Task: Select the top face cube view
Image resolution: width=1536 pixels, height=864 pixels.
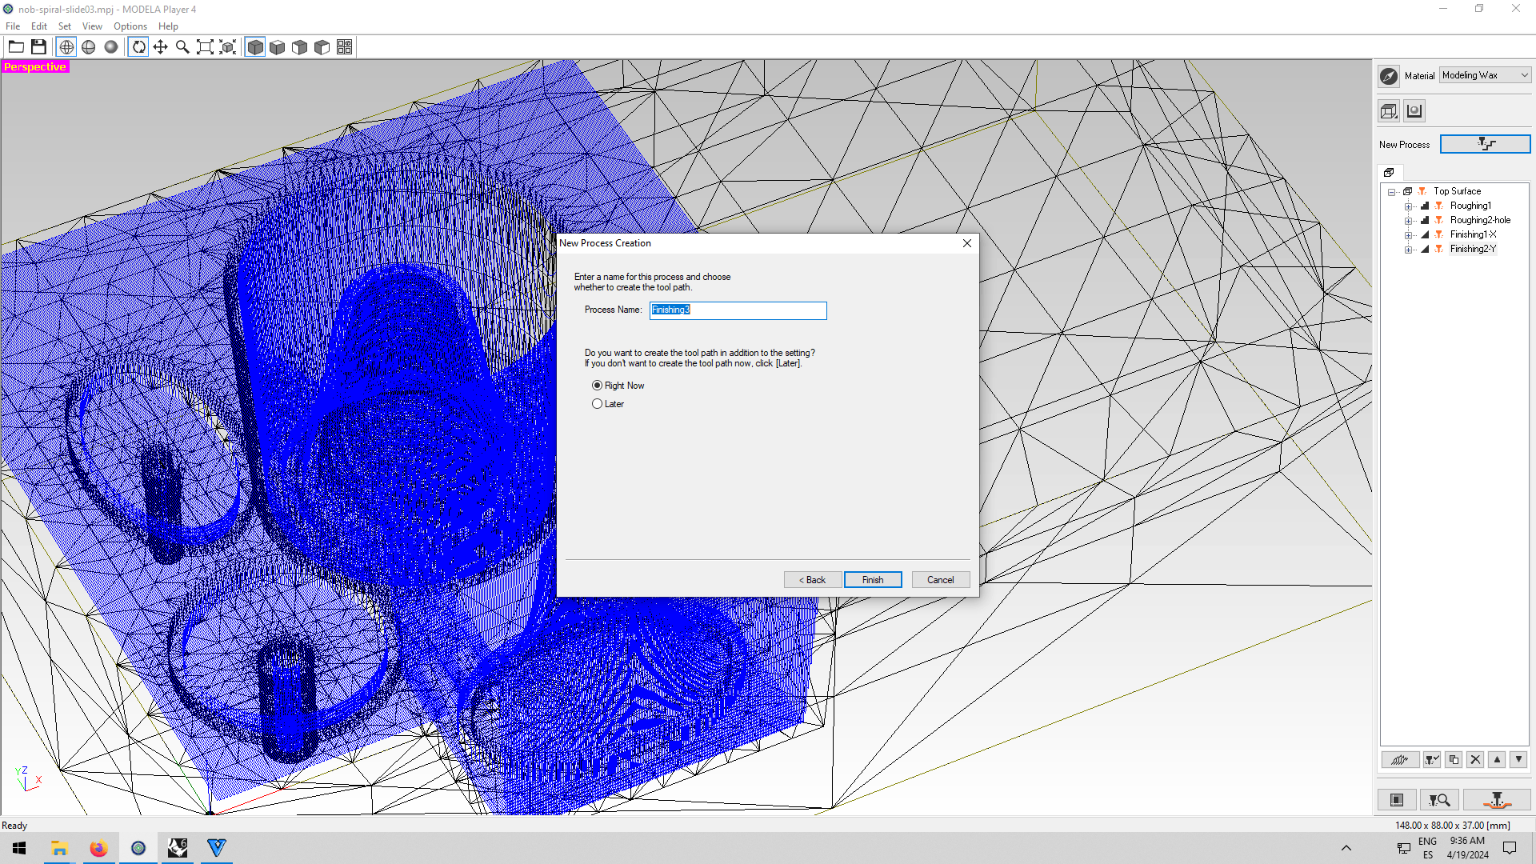Action: [278, 47]
